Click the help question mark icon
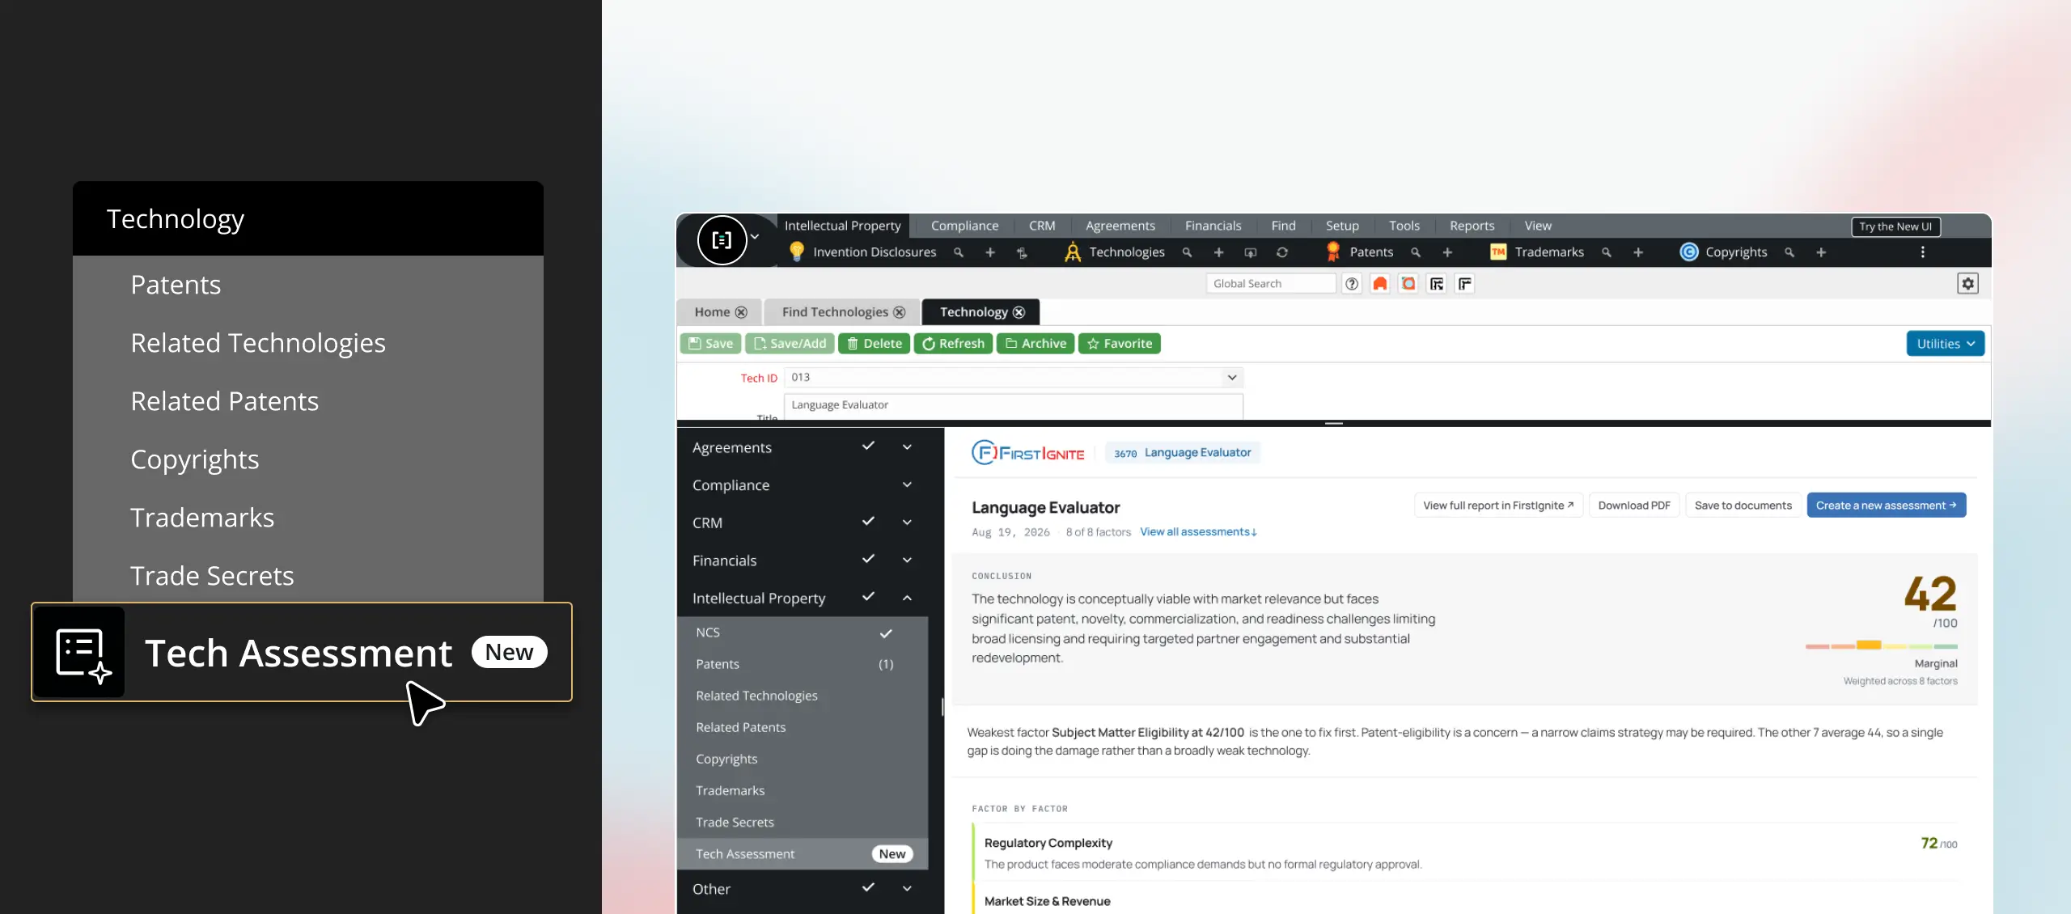The height and width of the screenshot is (914, 2071). pos(1352,284)
